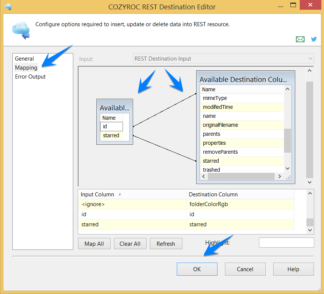324x294 pixels.
Task: Maximize the editor window
Action: pos(293,5)
